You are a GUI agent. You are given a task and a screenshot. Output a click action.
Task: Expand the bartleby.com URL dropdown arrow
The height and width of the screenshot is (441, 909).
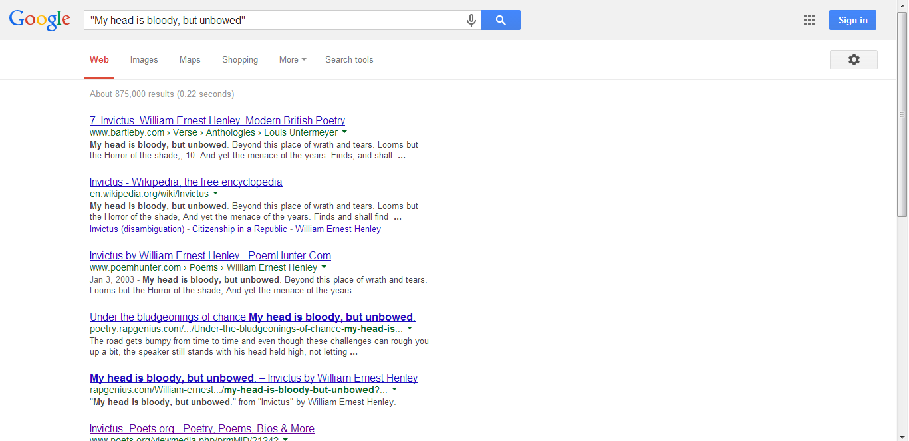[344, 132]
